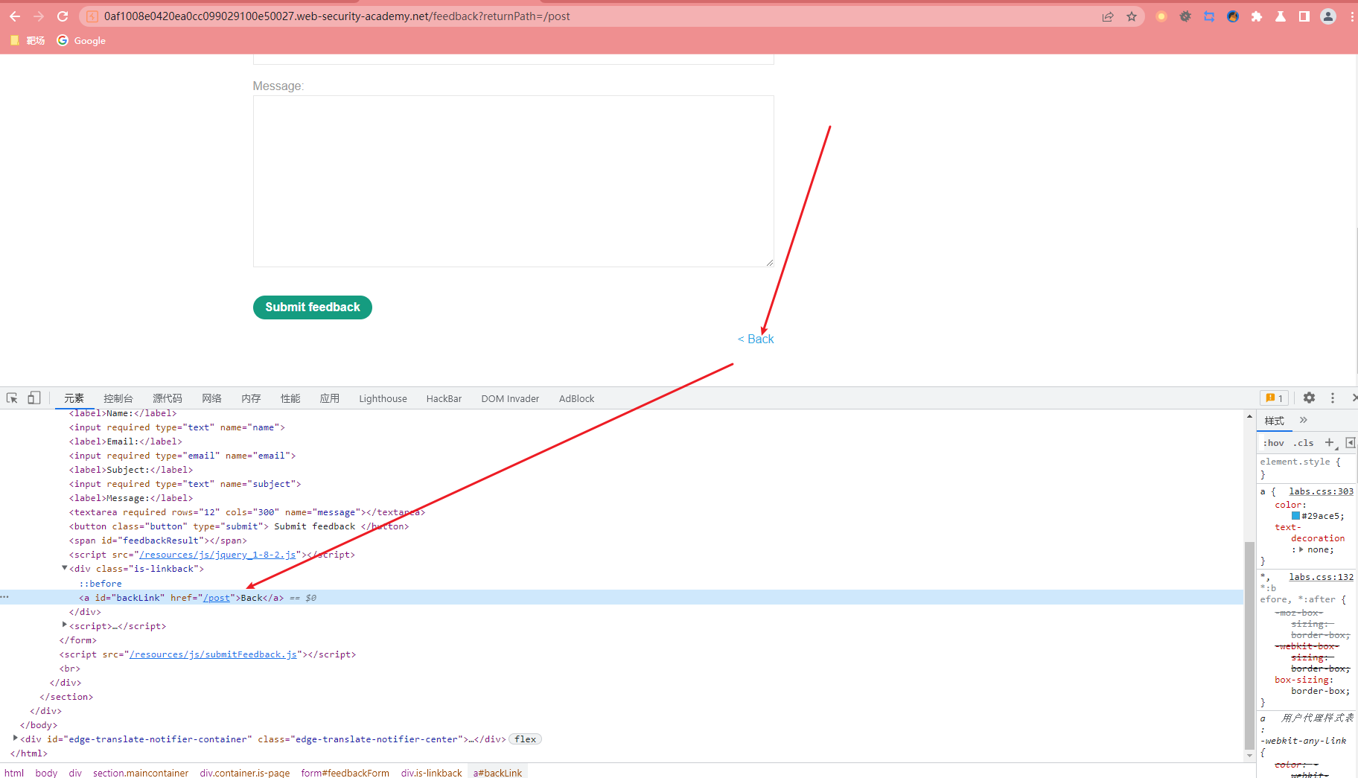Collapse the div.is-linkback DOM node
Viewport: 1358px width, 778px height.
tap(64, 568)
